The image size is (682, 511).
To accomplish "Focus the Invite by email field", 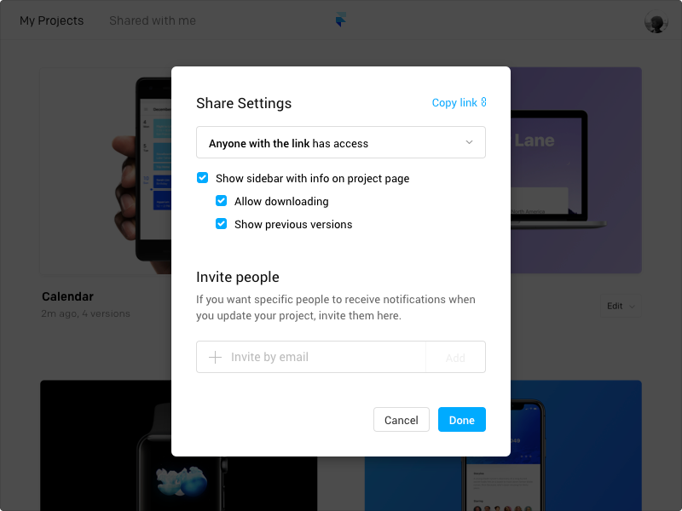I will [310, 357].
